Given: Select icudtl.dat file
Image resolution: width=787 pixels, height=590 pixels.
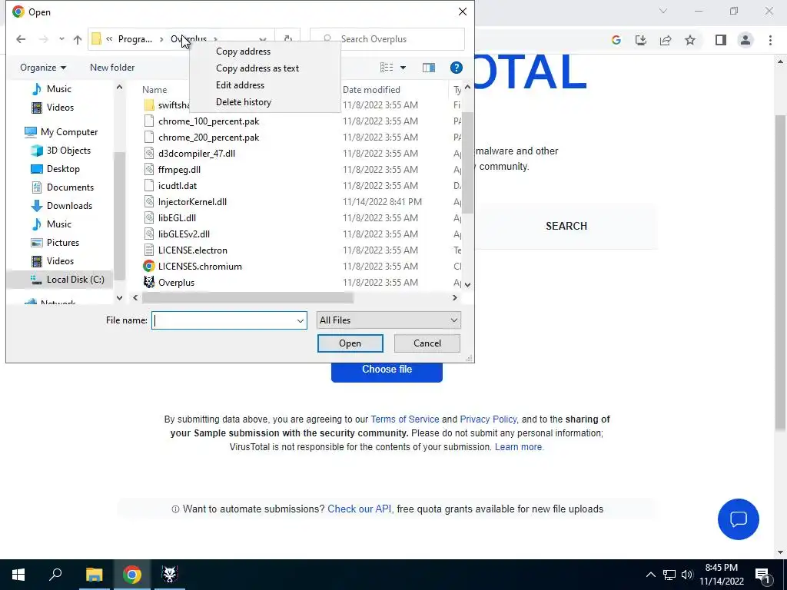Looking at the screenshot, I should pyautogui.click(x=178, y=186).
